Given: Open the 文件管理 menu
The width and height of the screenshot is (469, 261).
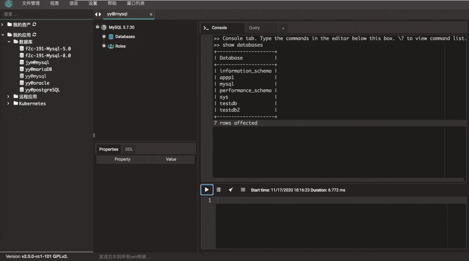Looking at the screenshot, I should 31,3.
